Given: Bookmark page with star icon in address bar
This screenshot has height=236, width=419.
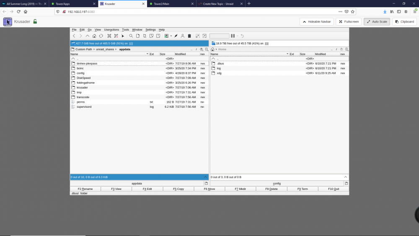Looking at the screenshot, I should click(353, 11).
